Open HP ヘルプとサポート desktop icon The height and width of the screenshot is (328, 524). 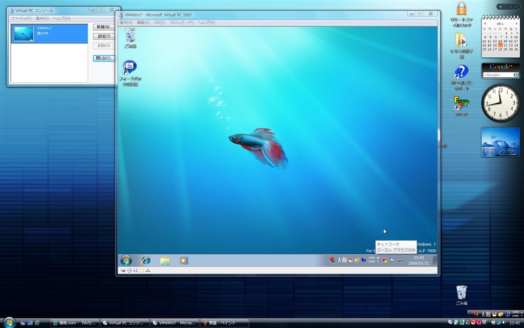(462, 77)
